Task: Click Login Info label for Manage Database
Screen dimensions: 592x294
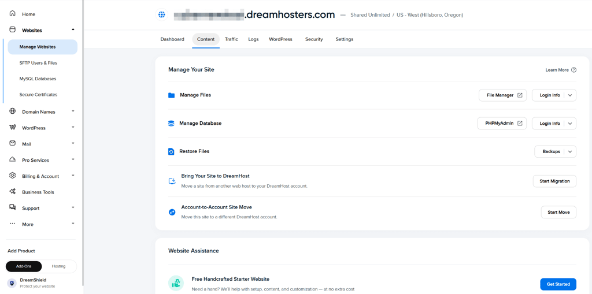Action: (550, 124)
